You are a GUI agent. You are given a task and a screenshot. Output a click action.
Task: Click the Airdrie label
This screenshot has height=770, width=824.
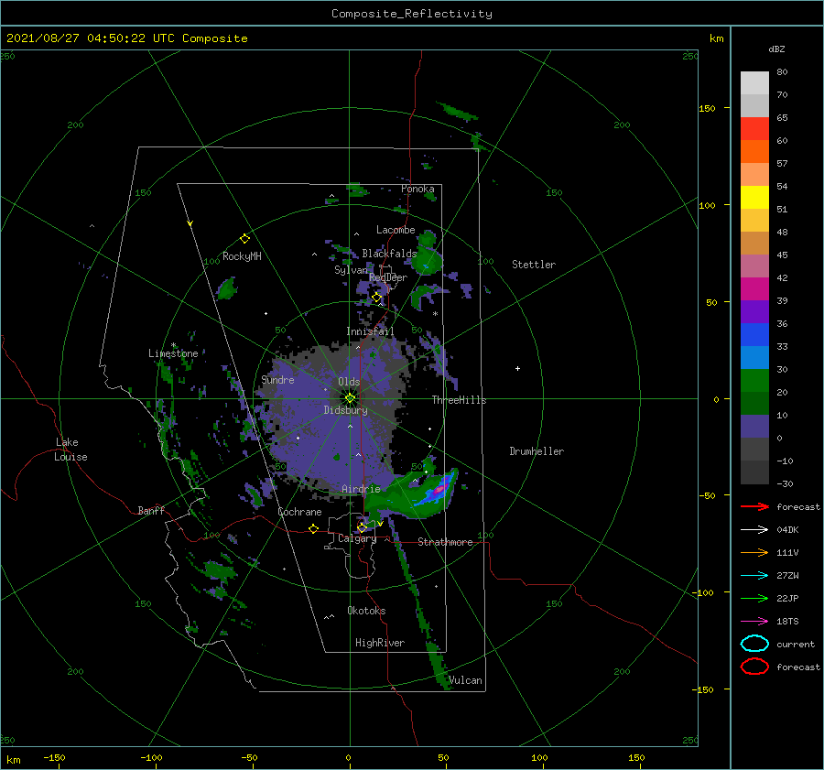[x=361, y=489]
